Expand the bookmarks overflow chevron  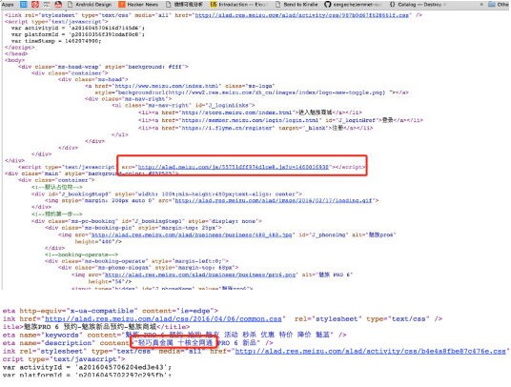[x=481, y=5]
